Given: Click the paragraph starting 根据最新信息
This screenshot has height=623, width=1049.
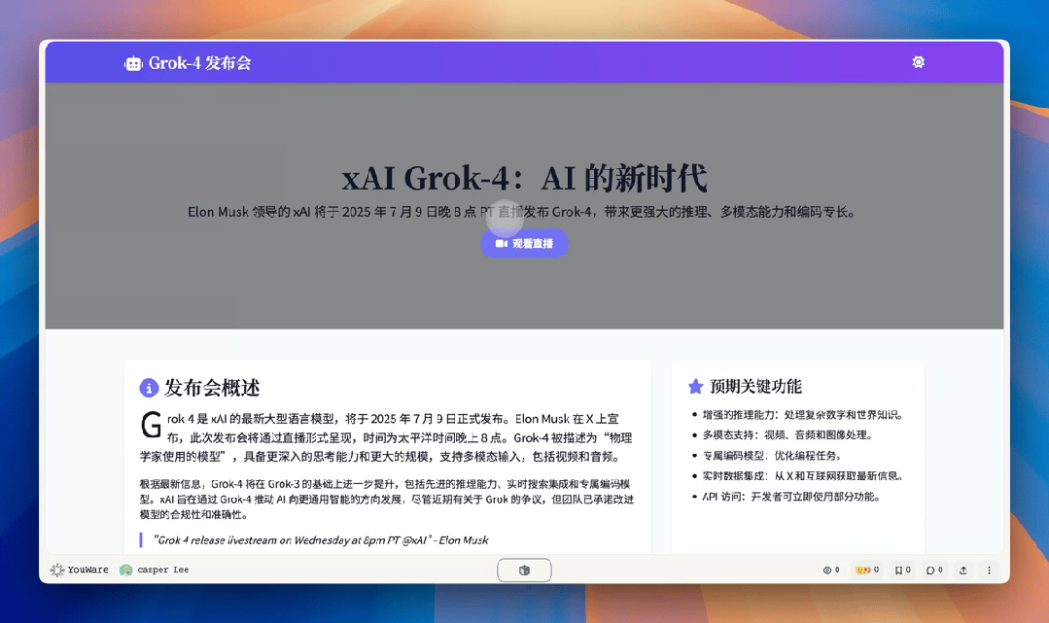Looking at the screenshot, I should [387, 500].
